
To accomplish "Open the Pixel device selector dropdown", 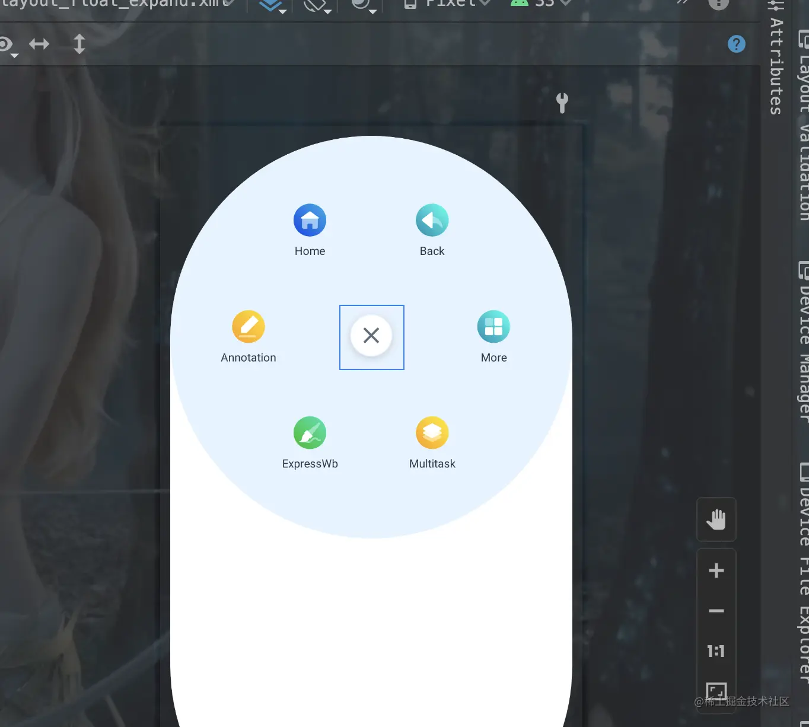I will (448, 4).
